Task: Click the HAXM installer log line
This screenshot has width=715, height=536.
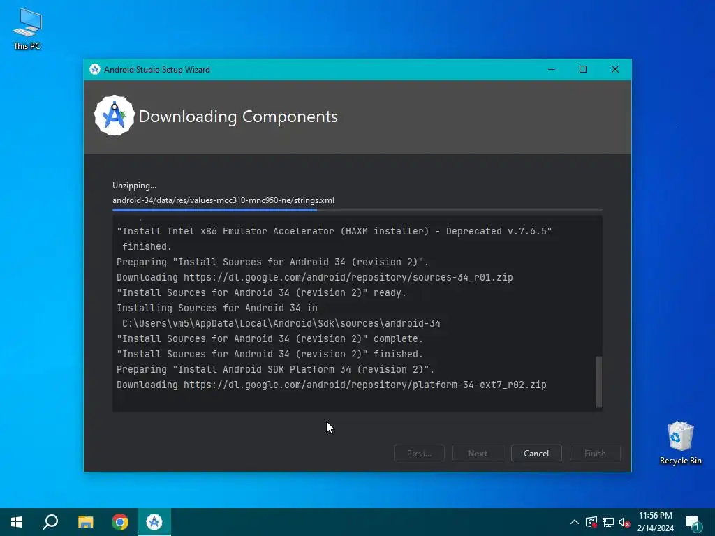Action: tap(334, 231)
